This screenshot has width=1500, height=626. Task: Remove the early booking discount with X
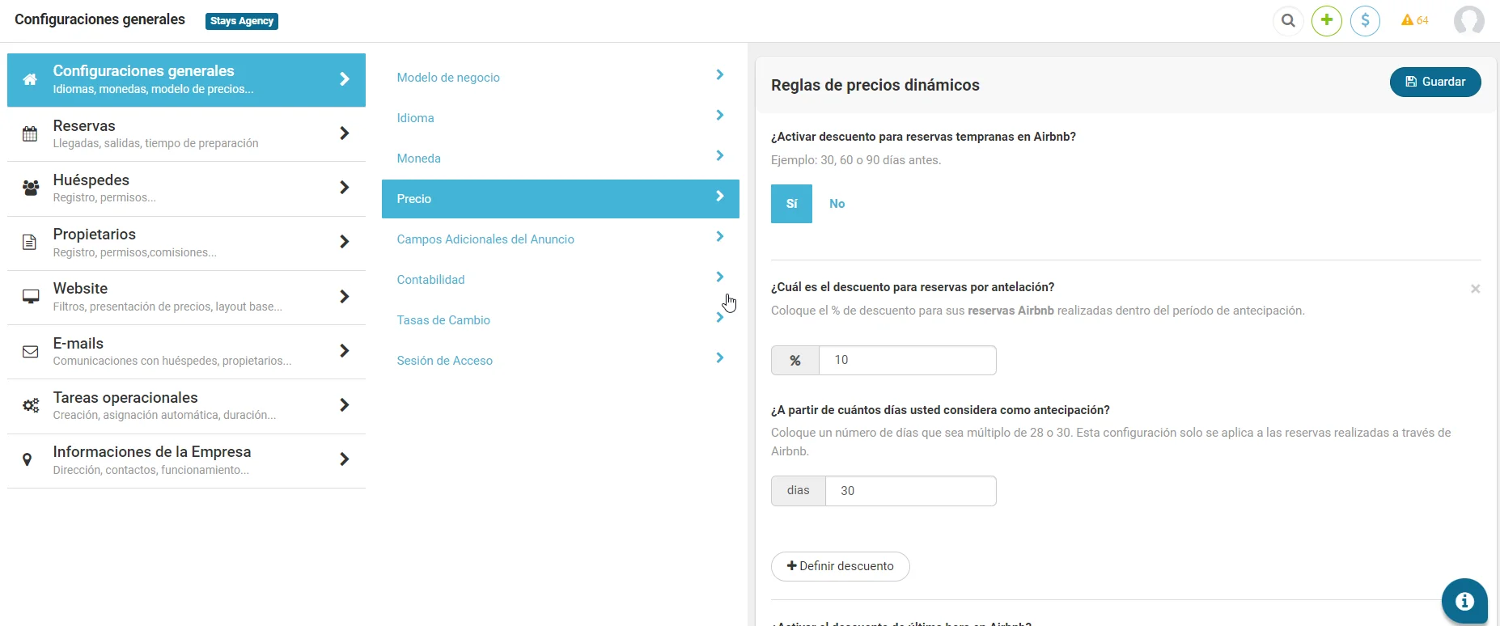[1476, 289]
